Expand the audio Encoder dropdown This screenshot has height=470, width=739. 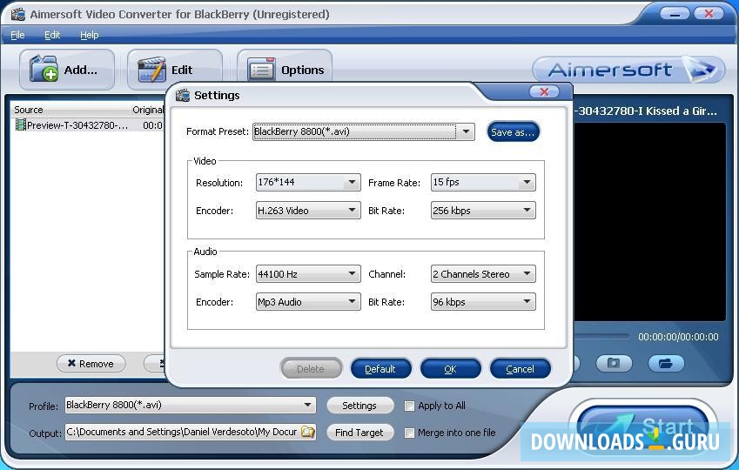click(x=352, y=302)
